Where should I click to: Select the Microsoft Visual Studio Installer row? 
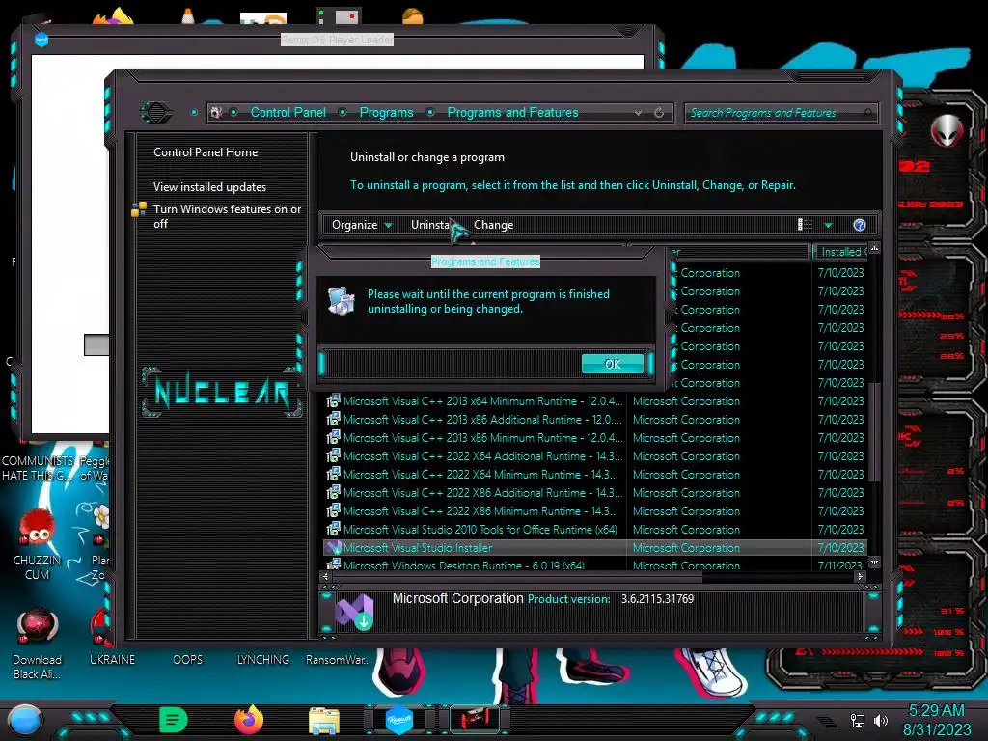coord(594,548)
